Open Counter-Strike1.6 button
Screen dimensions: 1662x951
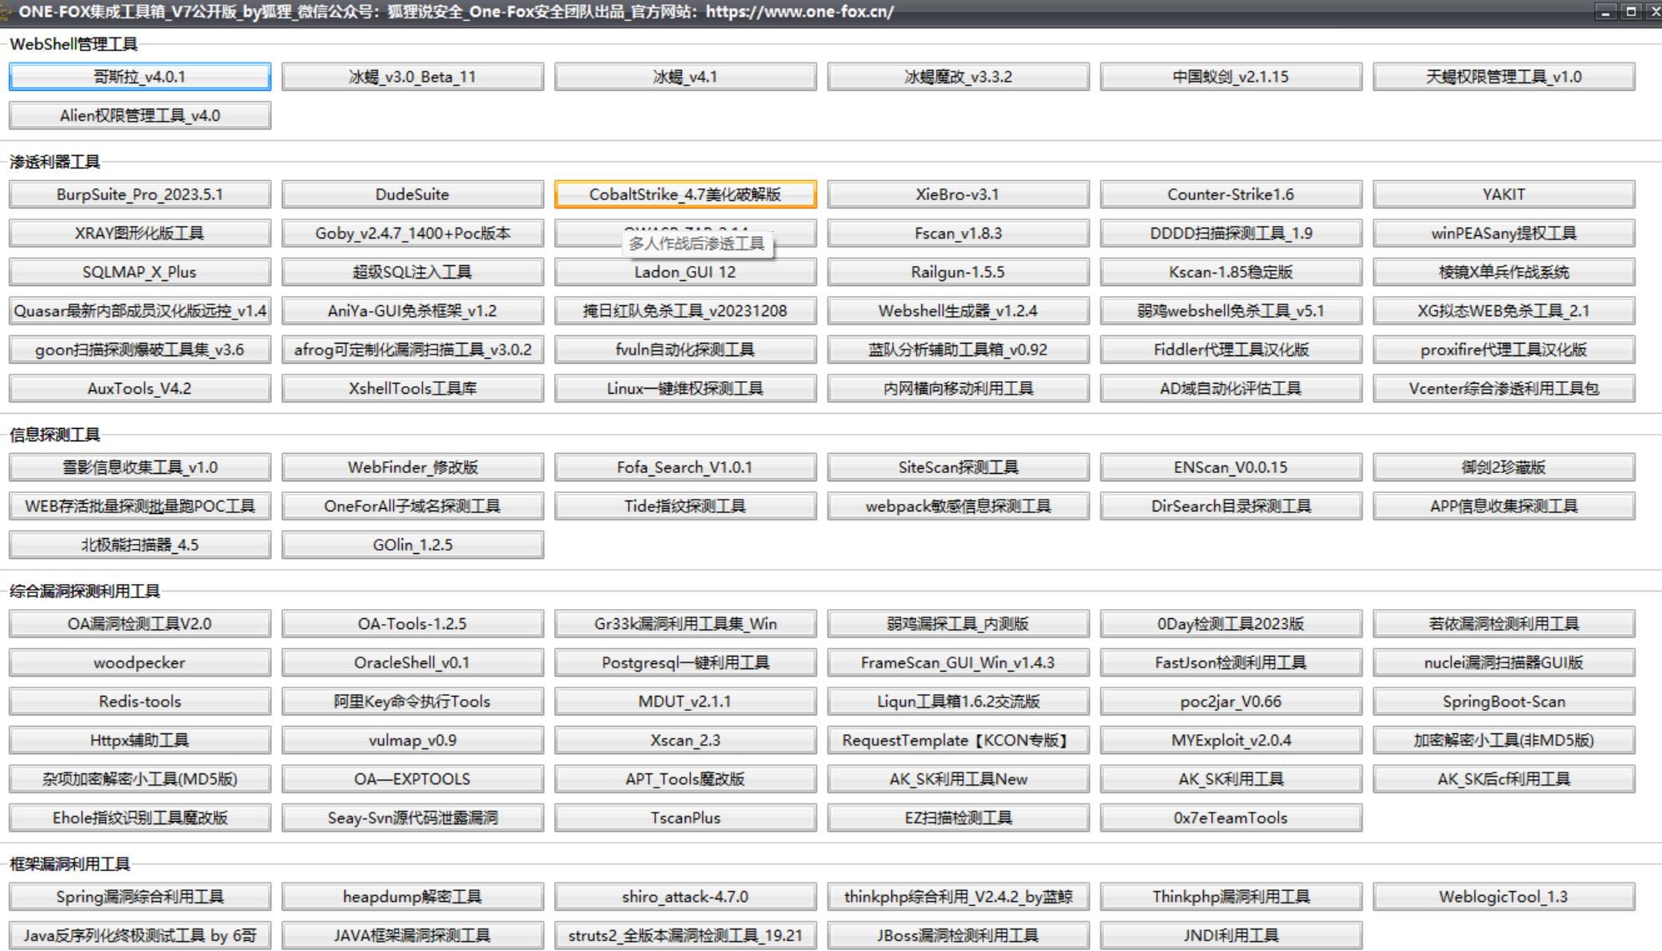pos(1231,194)
